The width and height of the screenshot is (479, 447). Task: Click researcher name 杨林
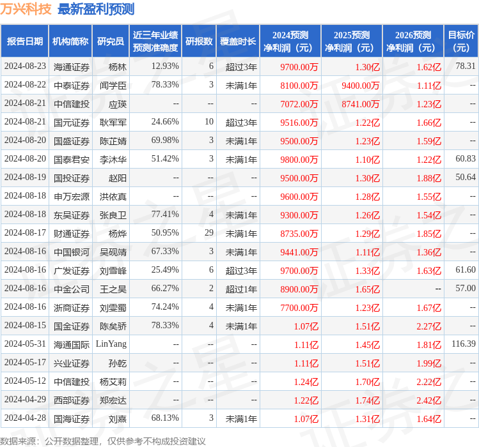(x=118, y=67)
